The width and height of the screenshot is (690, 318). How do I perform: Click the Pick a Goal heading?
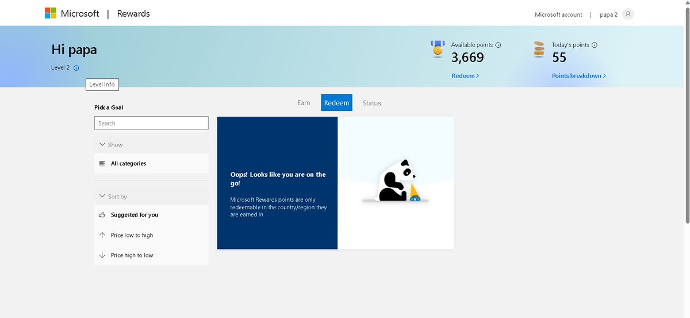tap(109, 108)
